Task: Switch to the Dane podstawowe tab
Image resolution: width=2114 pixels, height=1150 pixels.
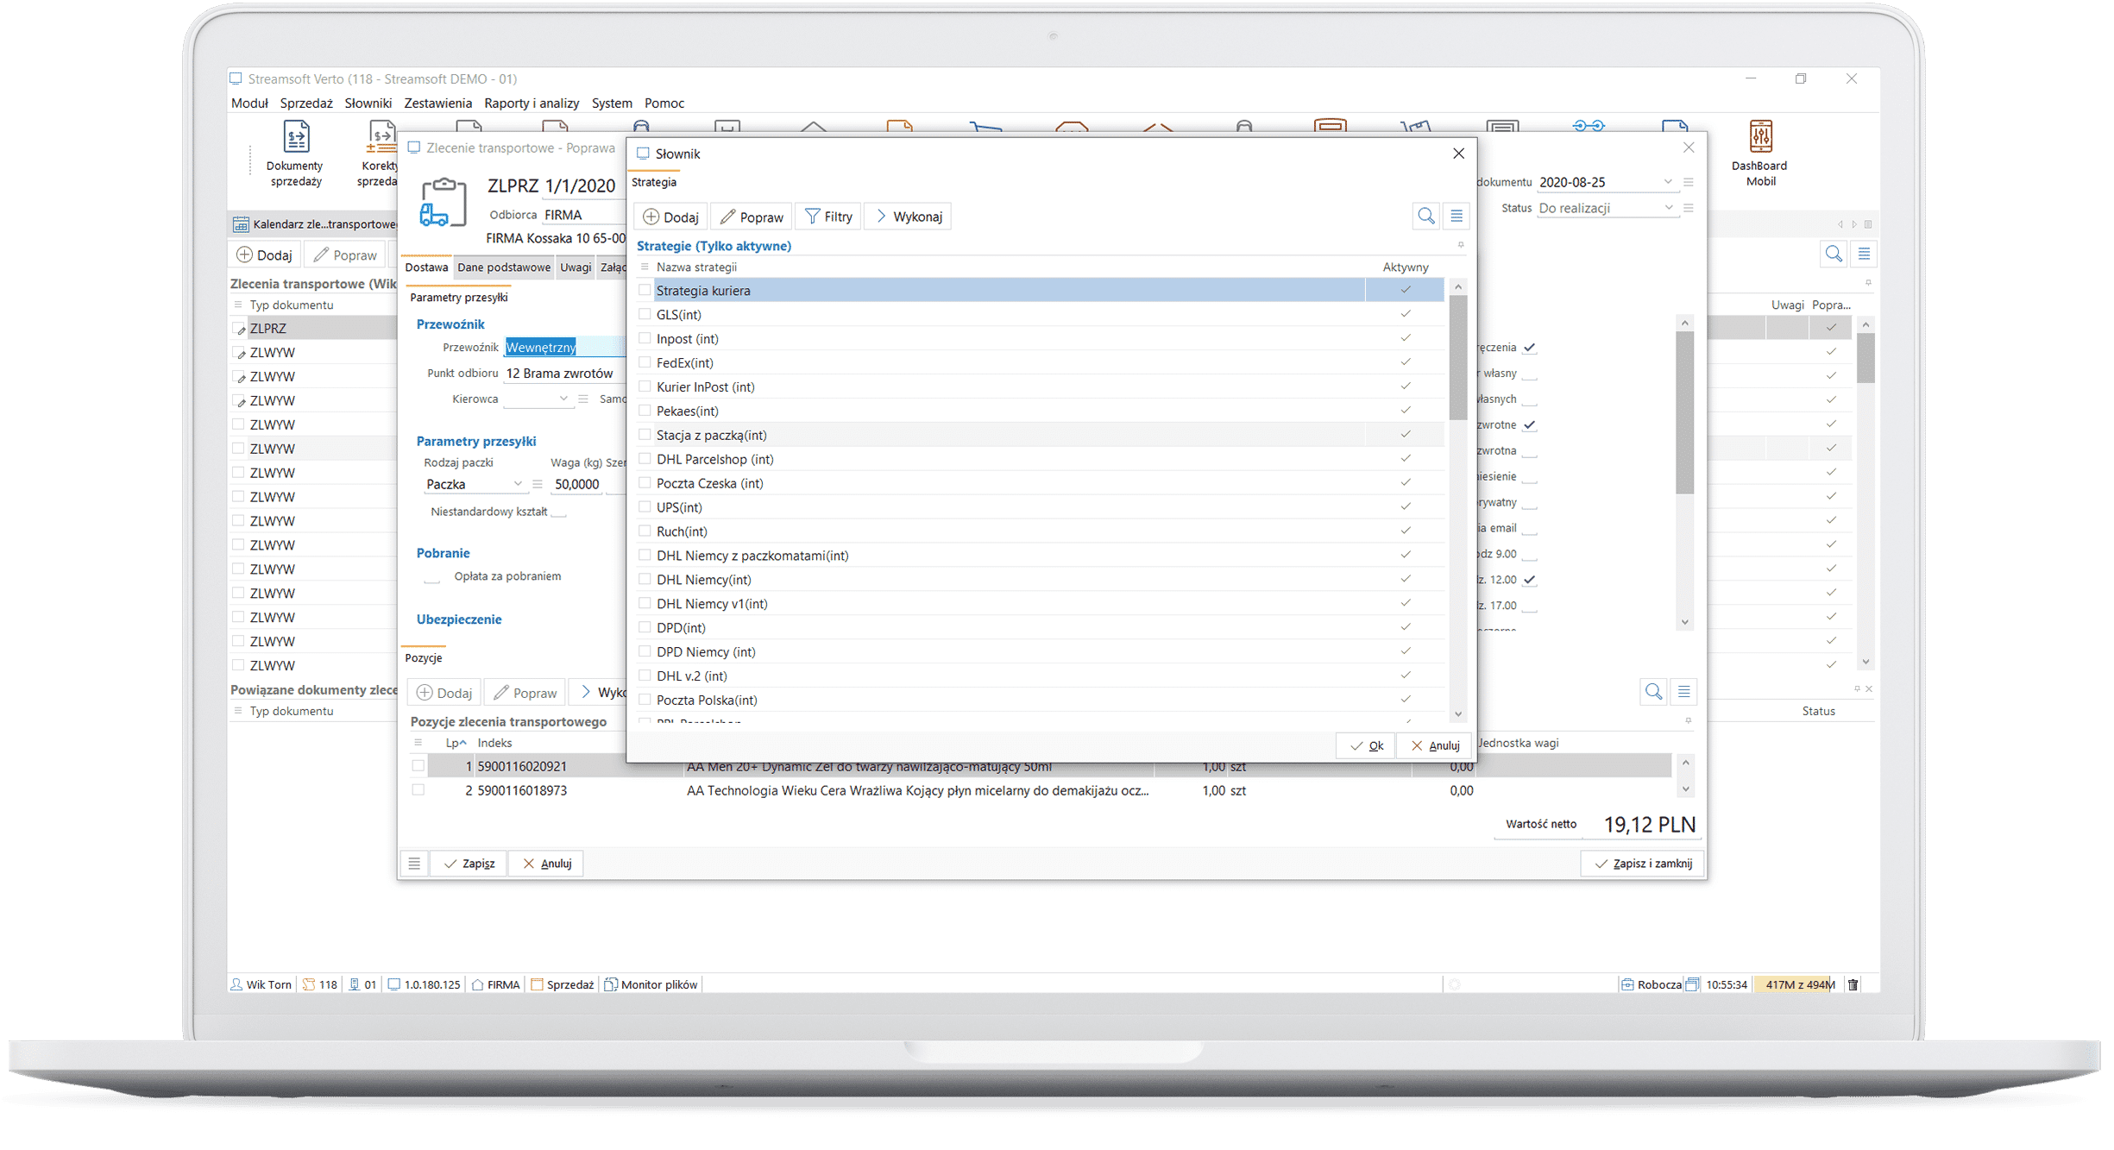Action: (504, 267)
